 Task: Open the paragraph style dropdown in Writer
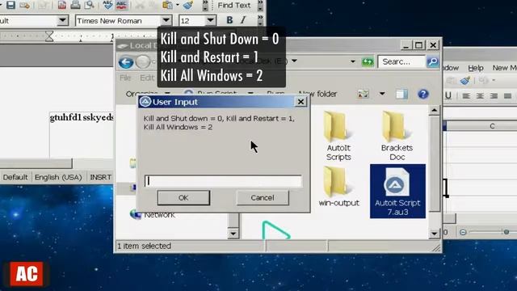tap(62, 20)
